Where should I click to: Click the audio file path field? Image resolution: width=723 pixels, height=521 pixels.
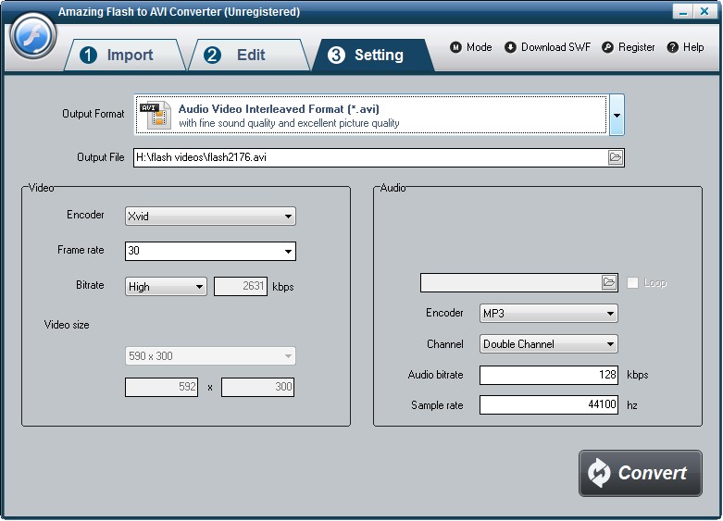tap(511, 282)
